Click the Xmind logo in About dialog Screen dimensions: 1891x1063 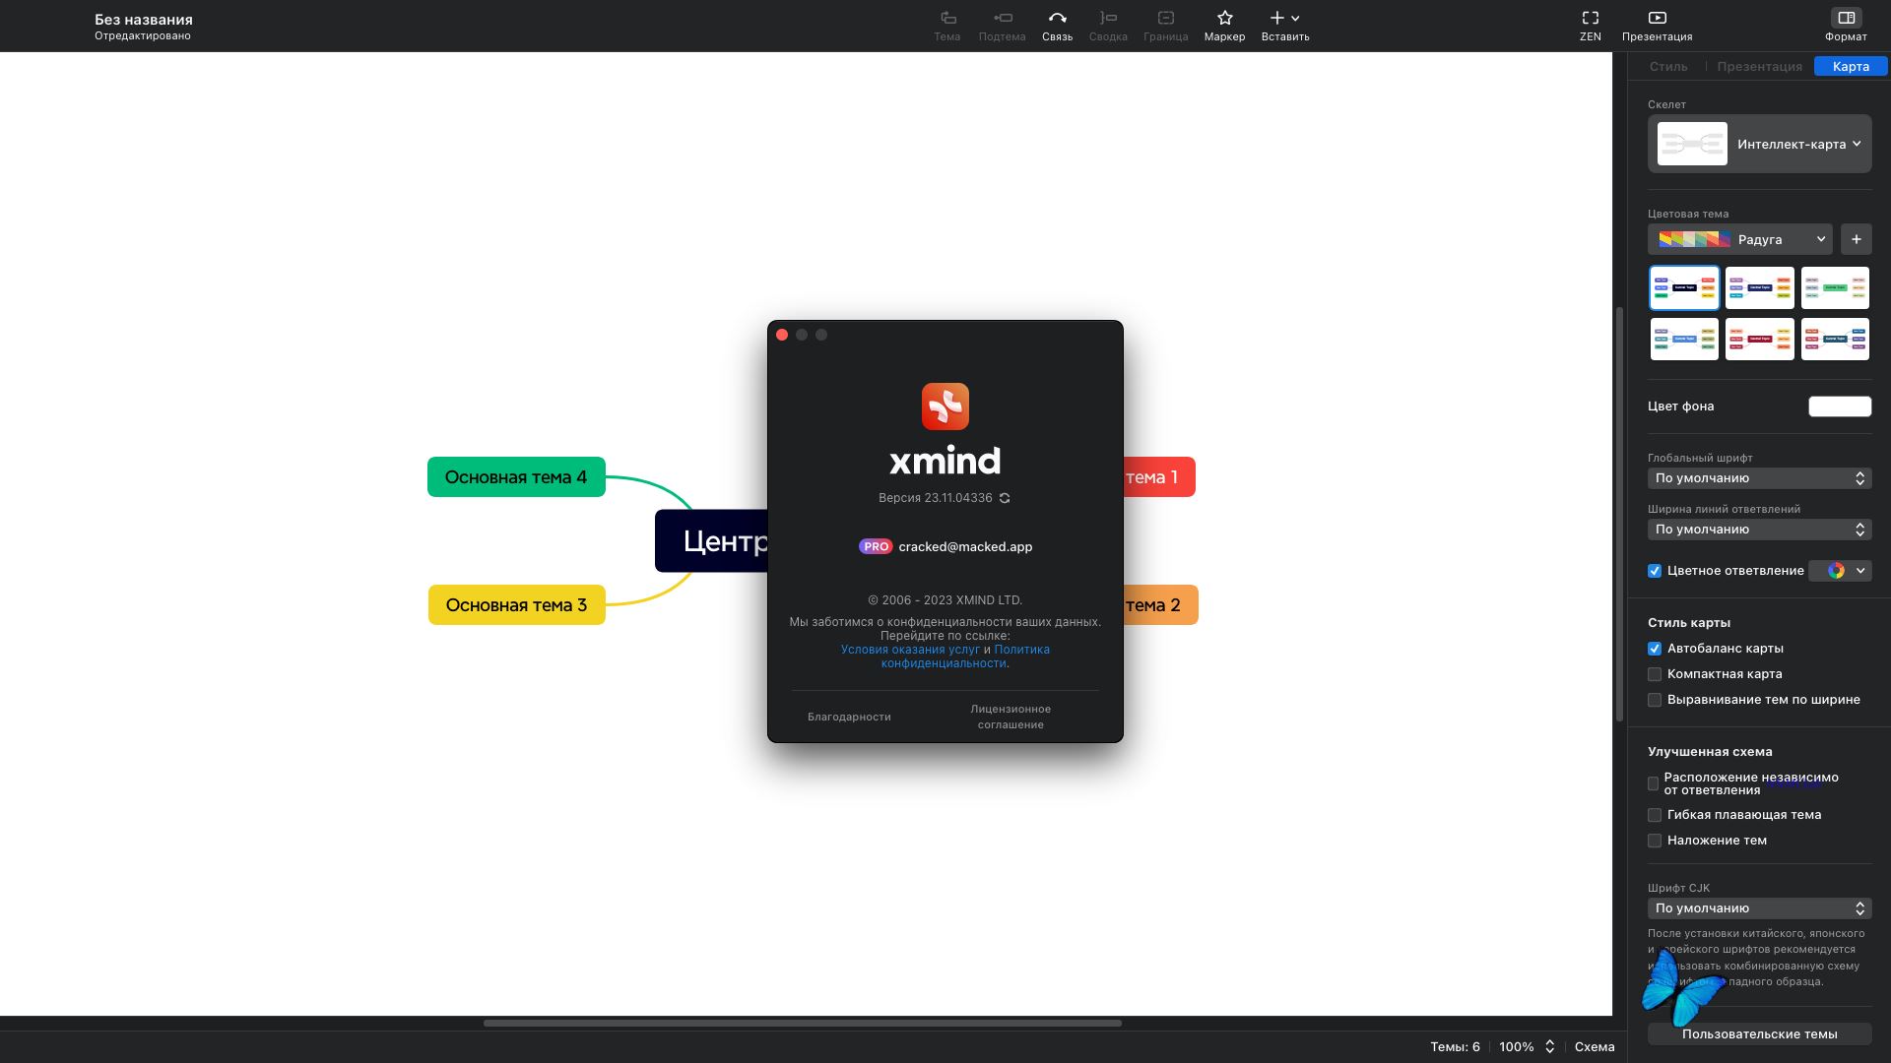(945, 406)
